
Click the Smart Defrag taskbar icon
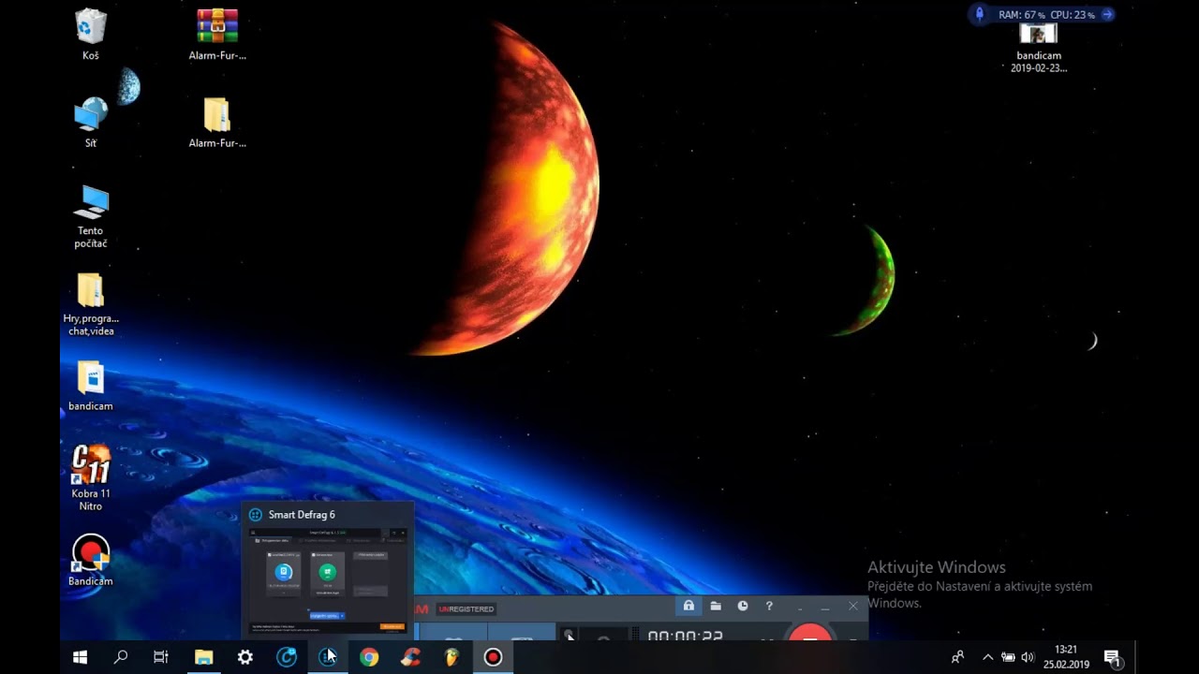(x=328, y=657)
